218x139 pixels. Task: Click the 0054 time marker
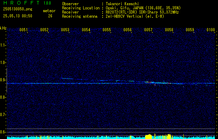(x=86, y=30)
